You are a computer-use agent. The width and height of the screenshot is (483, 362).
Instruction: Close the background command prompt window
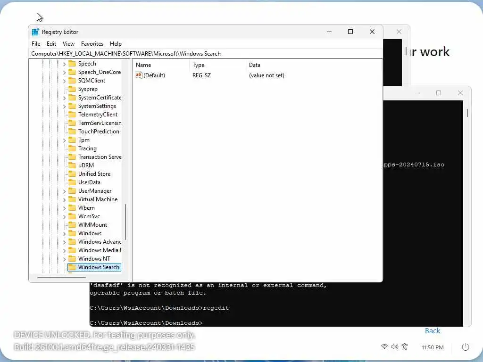460,93
